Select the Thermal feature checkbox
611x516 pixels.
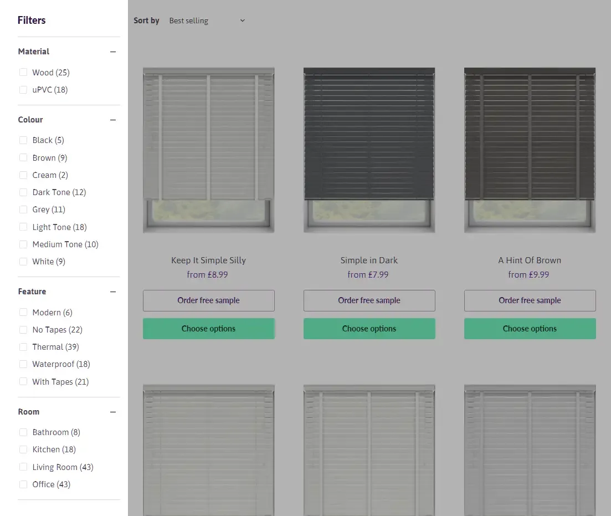[x=23, y=347]
